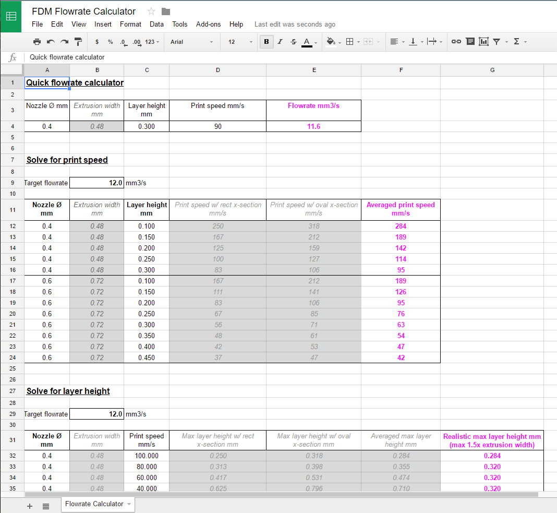557x513 pixels.
Task: Click the horizontal scrollbar
Action: click(x=281, y=494)
